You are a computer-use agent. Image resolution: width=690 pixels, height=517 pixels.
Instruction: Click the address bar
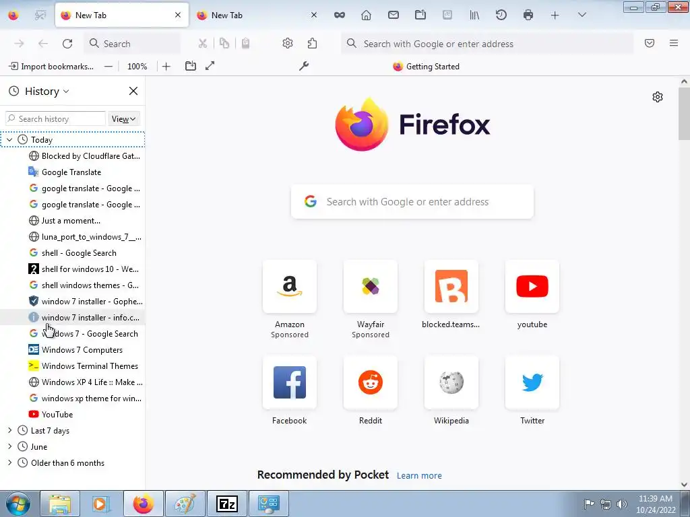point(487,44)
